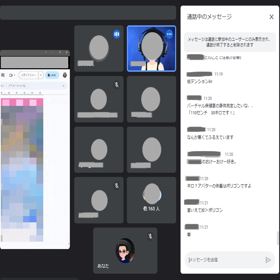Send the chat message with arrow icon
The height and width of the screenshot is (280, 280).
point(268,260)
